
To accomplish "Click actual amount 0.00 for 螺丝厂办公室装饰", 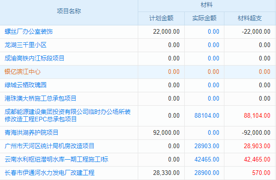I will (x=213, y=31).
